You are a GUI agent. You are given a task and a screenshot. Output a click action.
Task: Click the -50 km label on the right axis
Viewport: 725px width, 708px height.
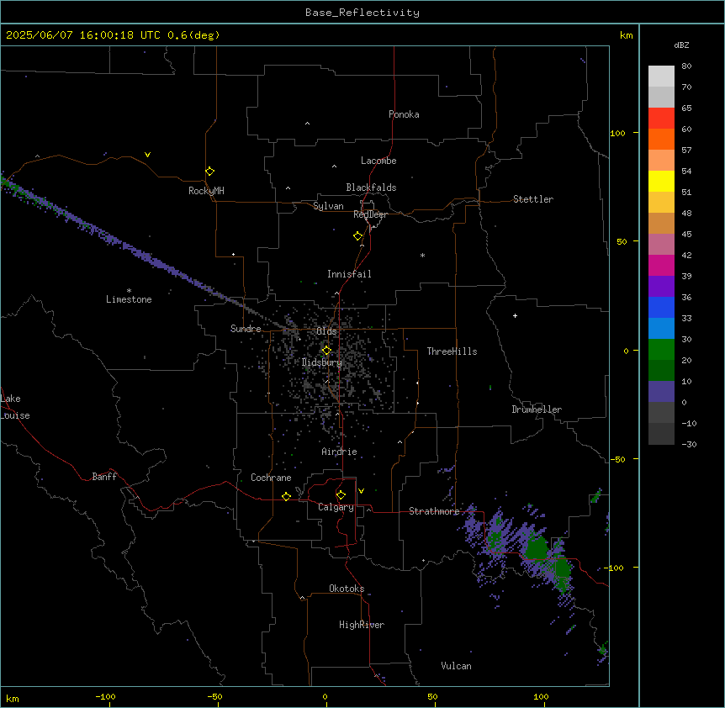tap(618, 459)
